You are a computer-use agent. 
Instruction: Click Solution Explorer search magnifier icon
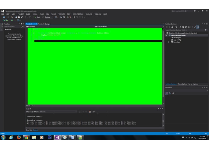[205, 30]
